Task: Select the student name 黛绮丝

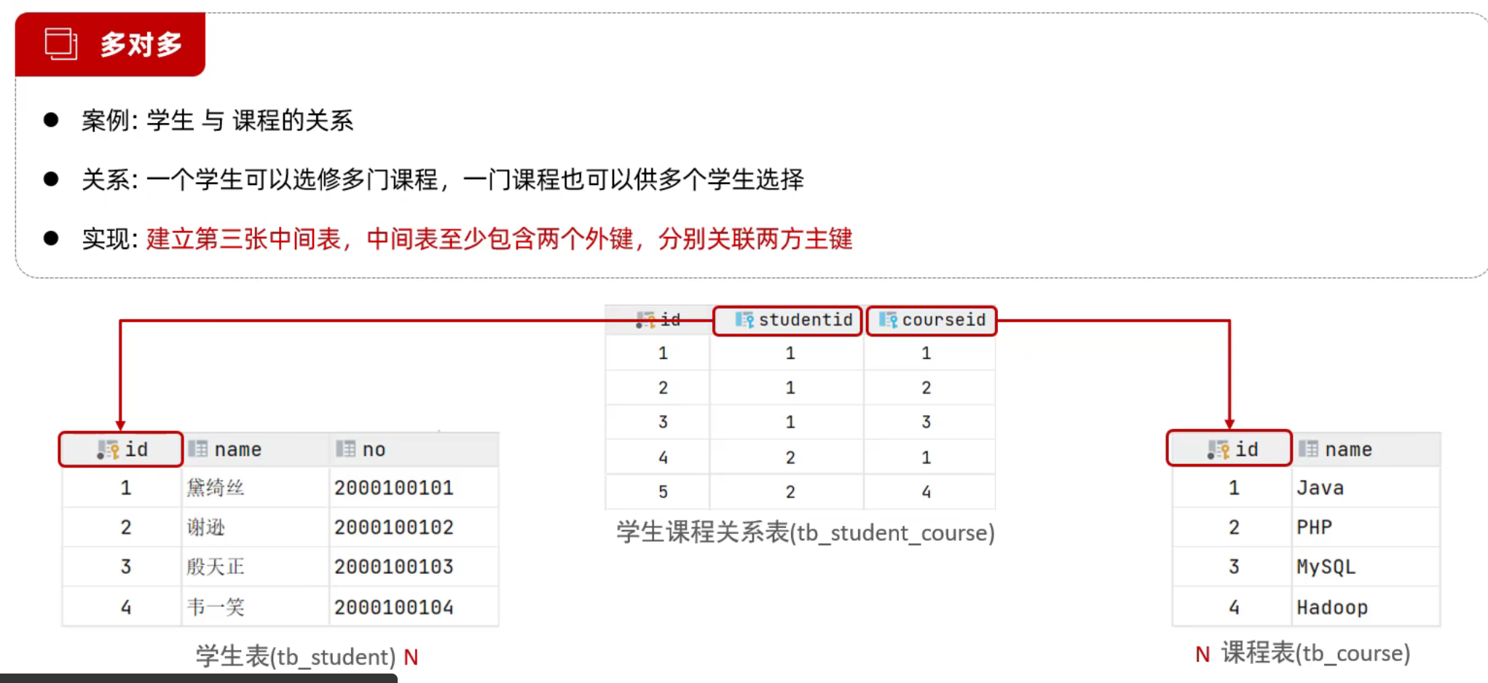Action: pos(216,487)
